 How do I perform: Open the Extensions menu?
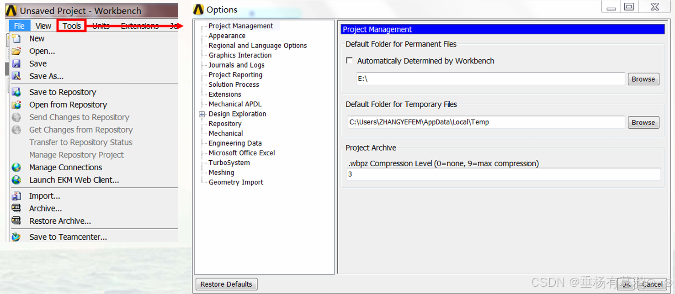coord(140,26)
